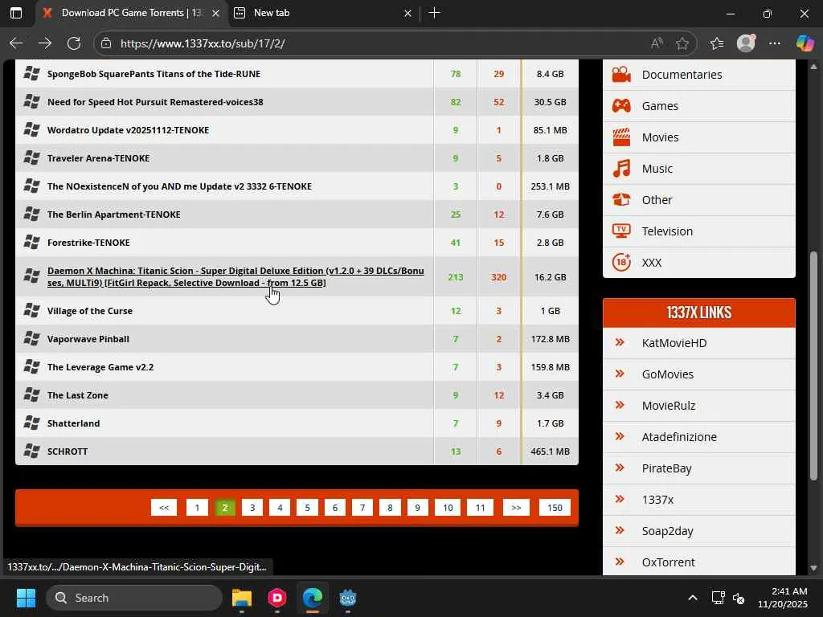Open the Soap2day sidebar link

pos(668,531)
